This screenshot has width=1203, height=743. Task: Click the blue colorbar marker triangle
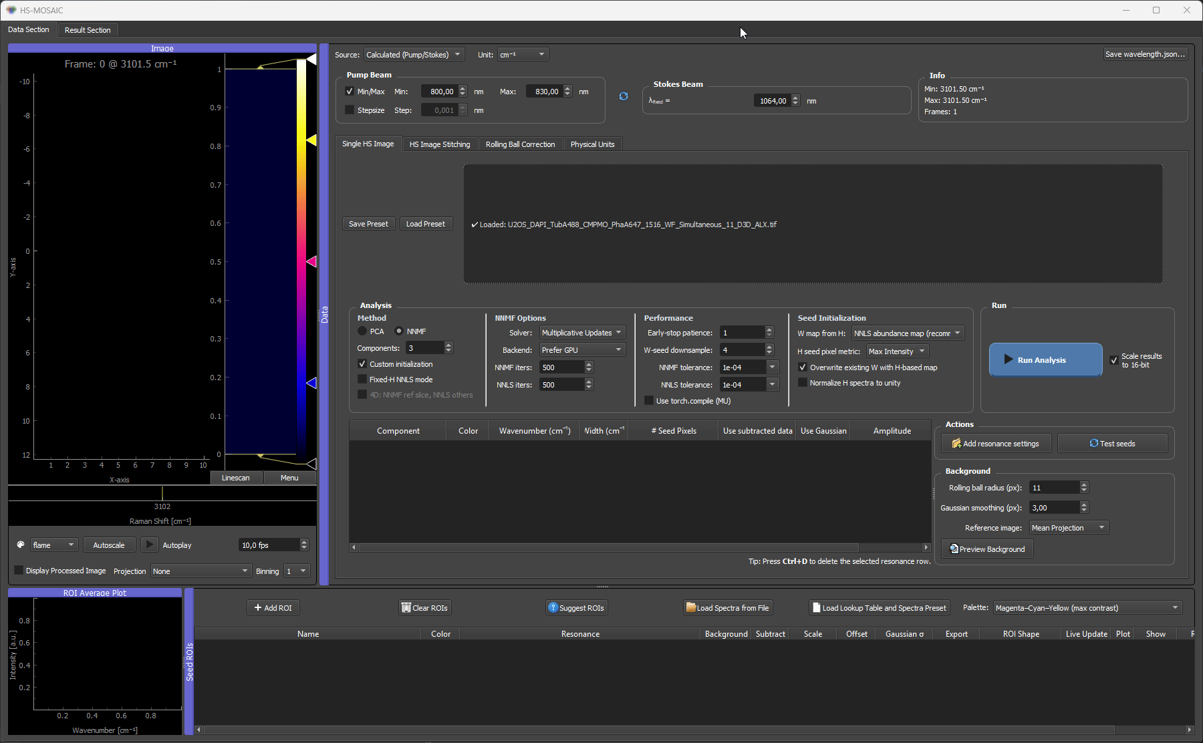click(311, 383)
